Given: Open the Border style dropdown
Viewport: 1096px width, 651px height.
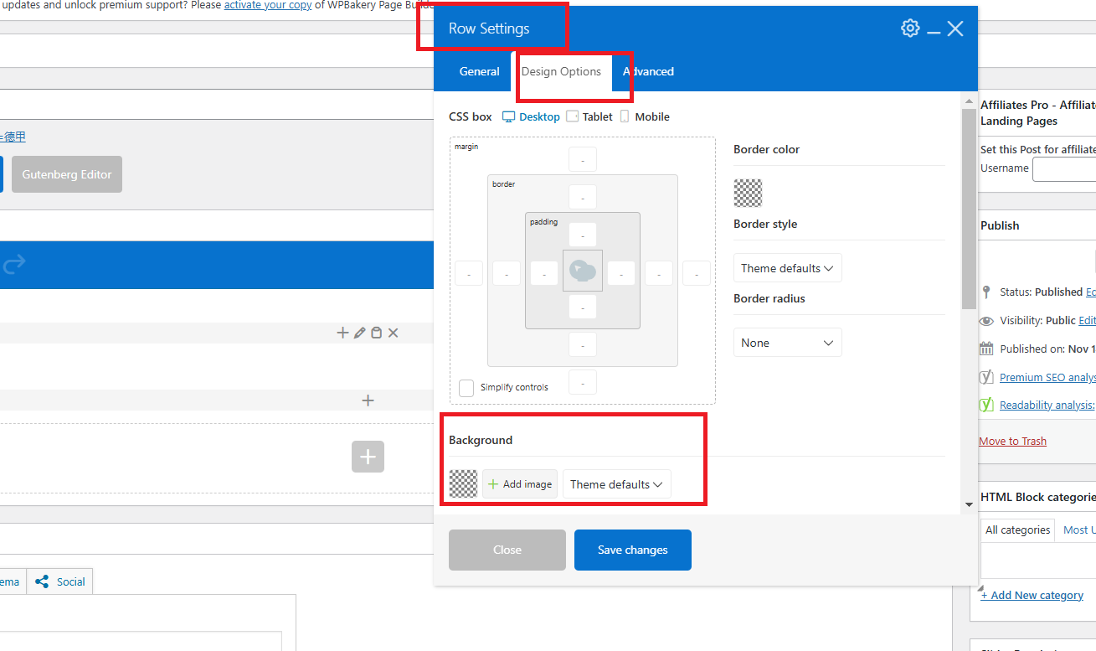Looking at the screenshot, I should point(788,268).
